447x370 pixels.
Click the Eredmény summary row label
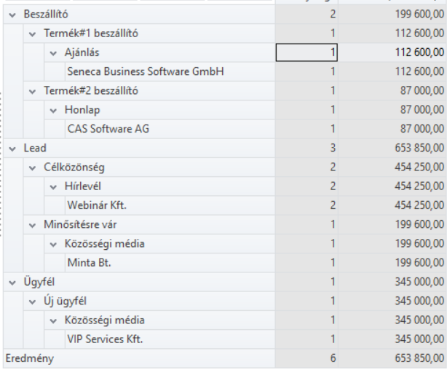[x=29, y=358]
